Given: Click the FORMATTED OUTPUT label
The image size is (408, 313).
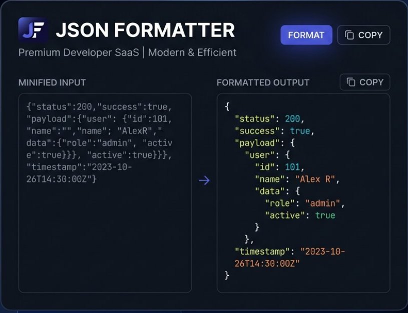Looking at the screenshot, I should tap(263, 82).
